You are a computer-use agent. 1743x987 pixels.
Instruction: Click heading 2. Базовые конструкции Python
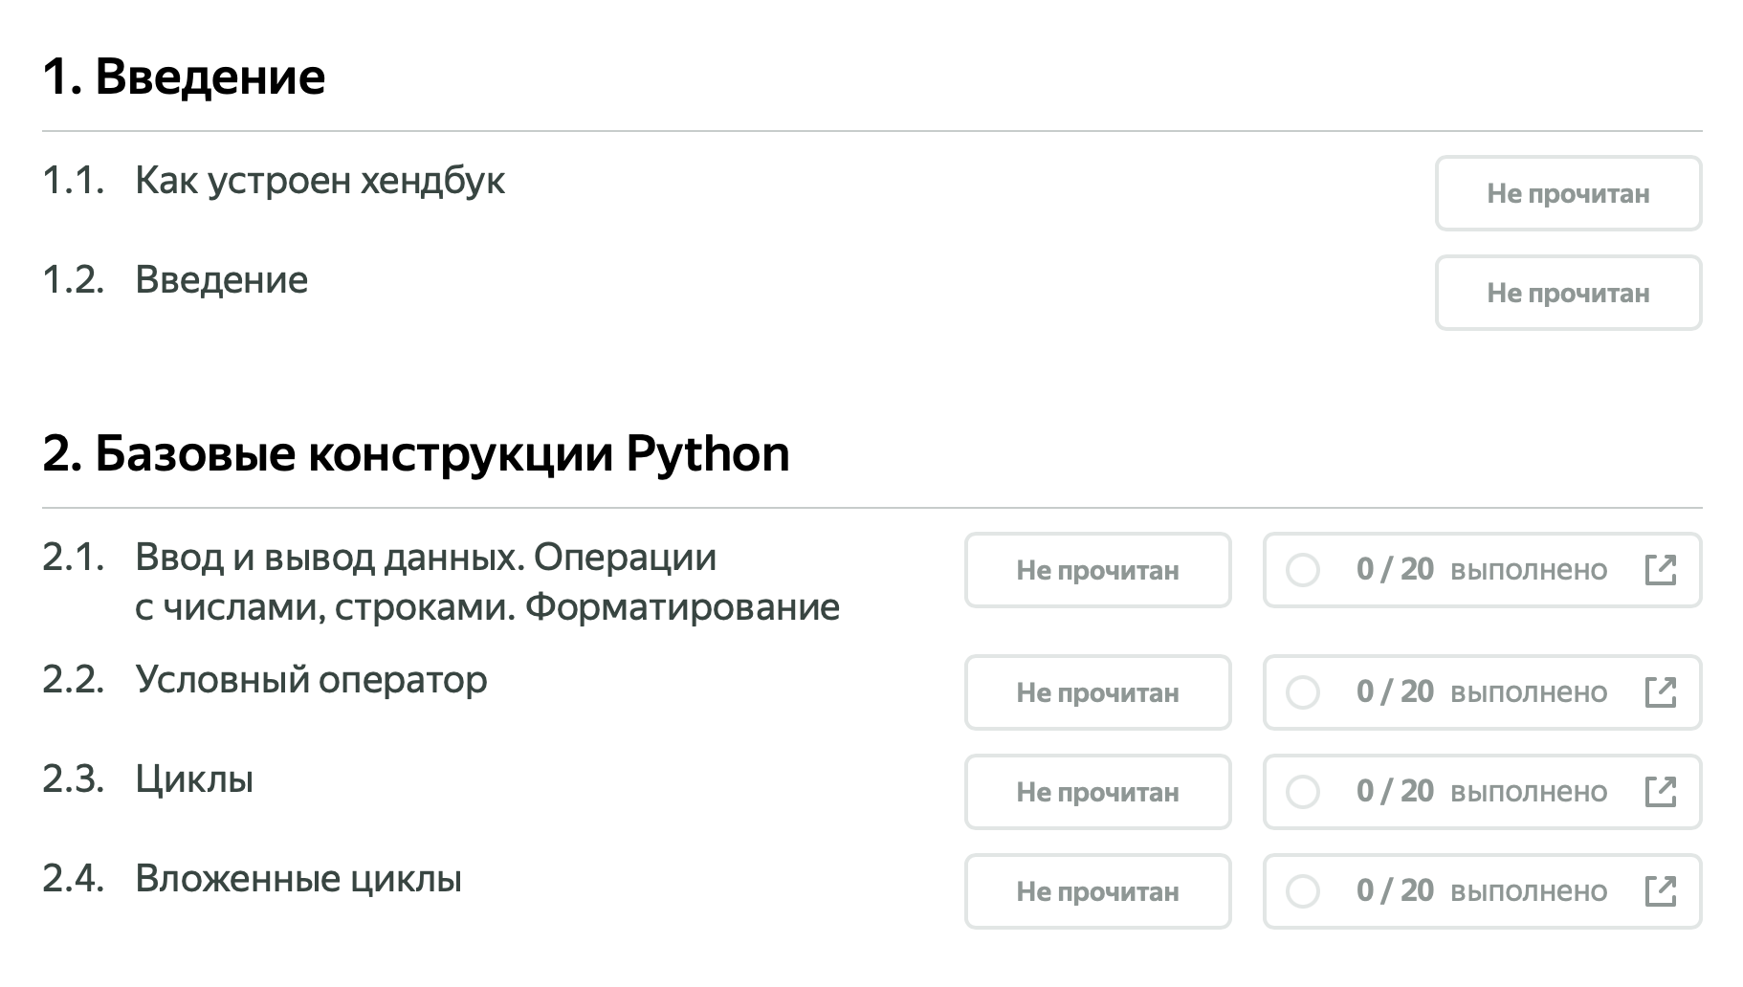tap(416, 453)
